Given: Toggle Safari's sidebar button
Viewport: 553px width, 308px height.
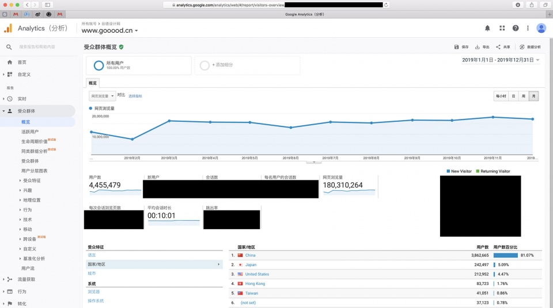Looking at the screenshot, I should click(47, 5).
